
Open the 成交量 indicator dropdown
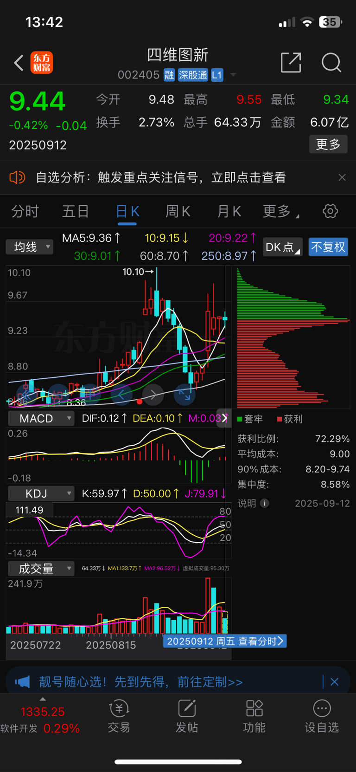[41, 568]
